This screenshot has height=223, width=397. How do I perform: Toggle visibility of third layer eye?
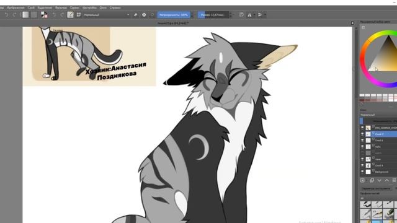(362, 141)
